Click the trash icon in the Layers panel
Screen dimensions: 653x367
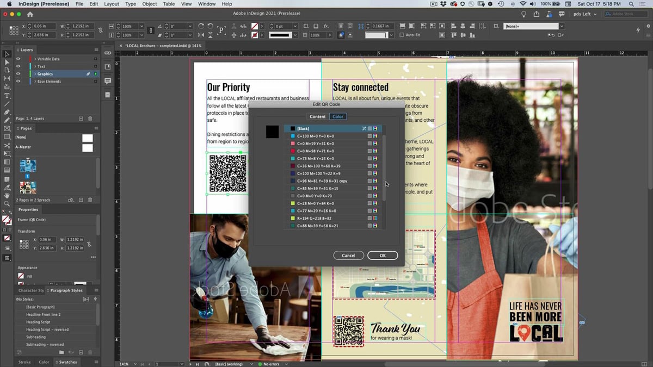tap(90, 118)
